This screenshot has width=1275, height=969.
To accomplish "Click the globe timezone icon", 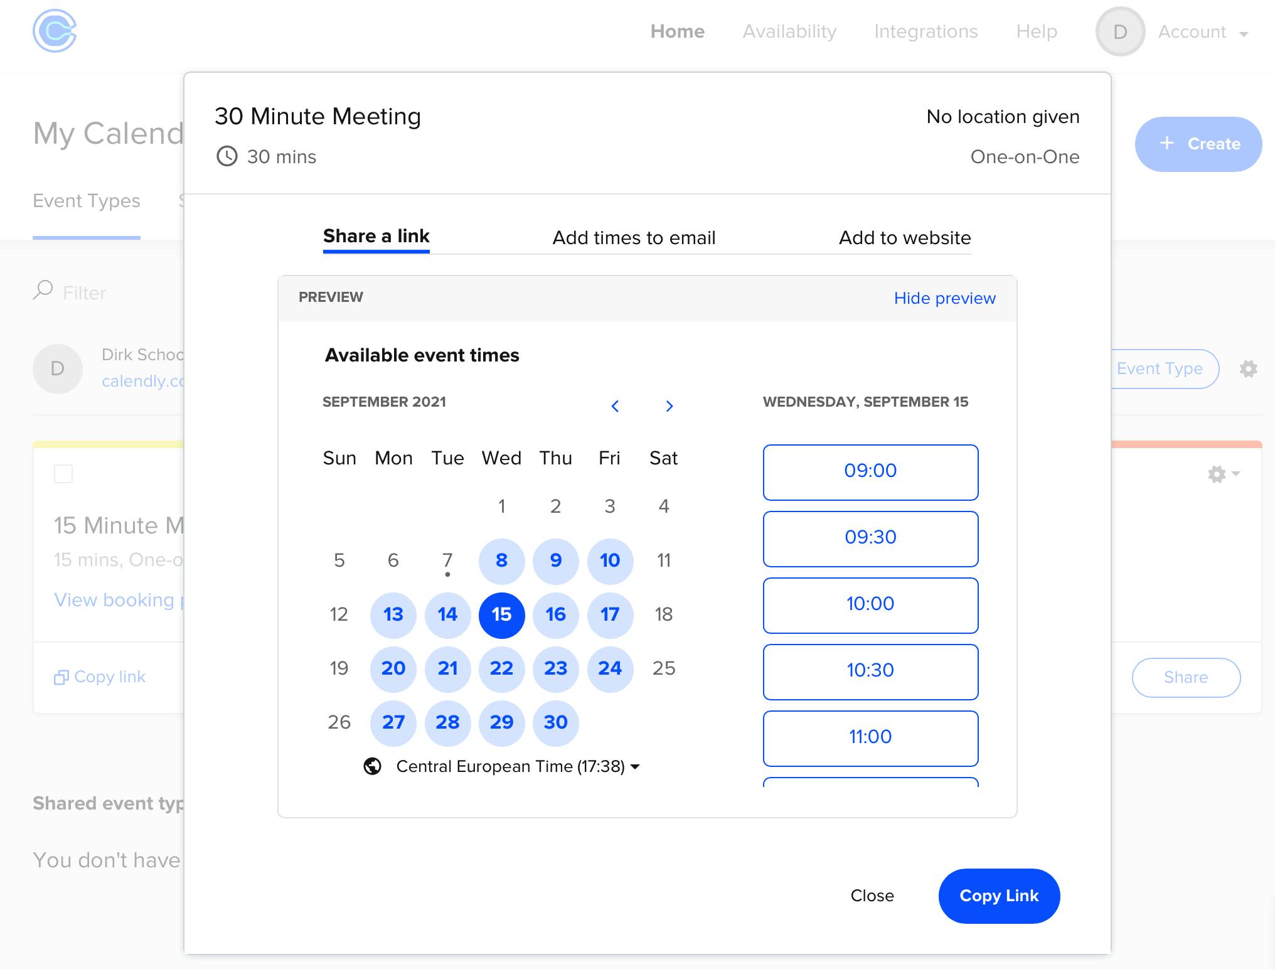I will [373, 766].
